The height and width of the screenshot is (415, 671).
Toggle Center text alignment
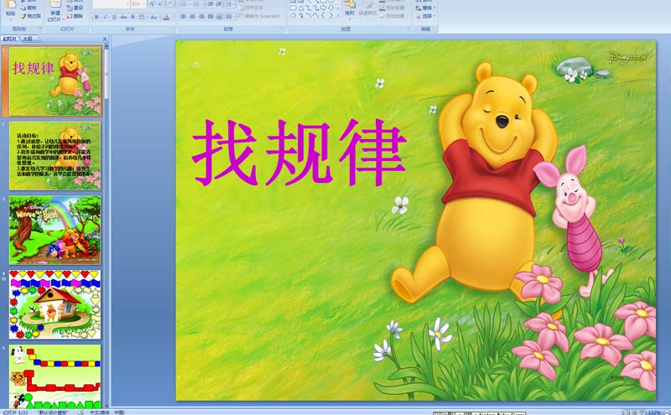(192, 16)
